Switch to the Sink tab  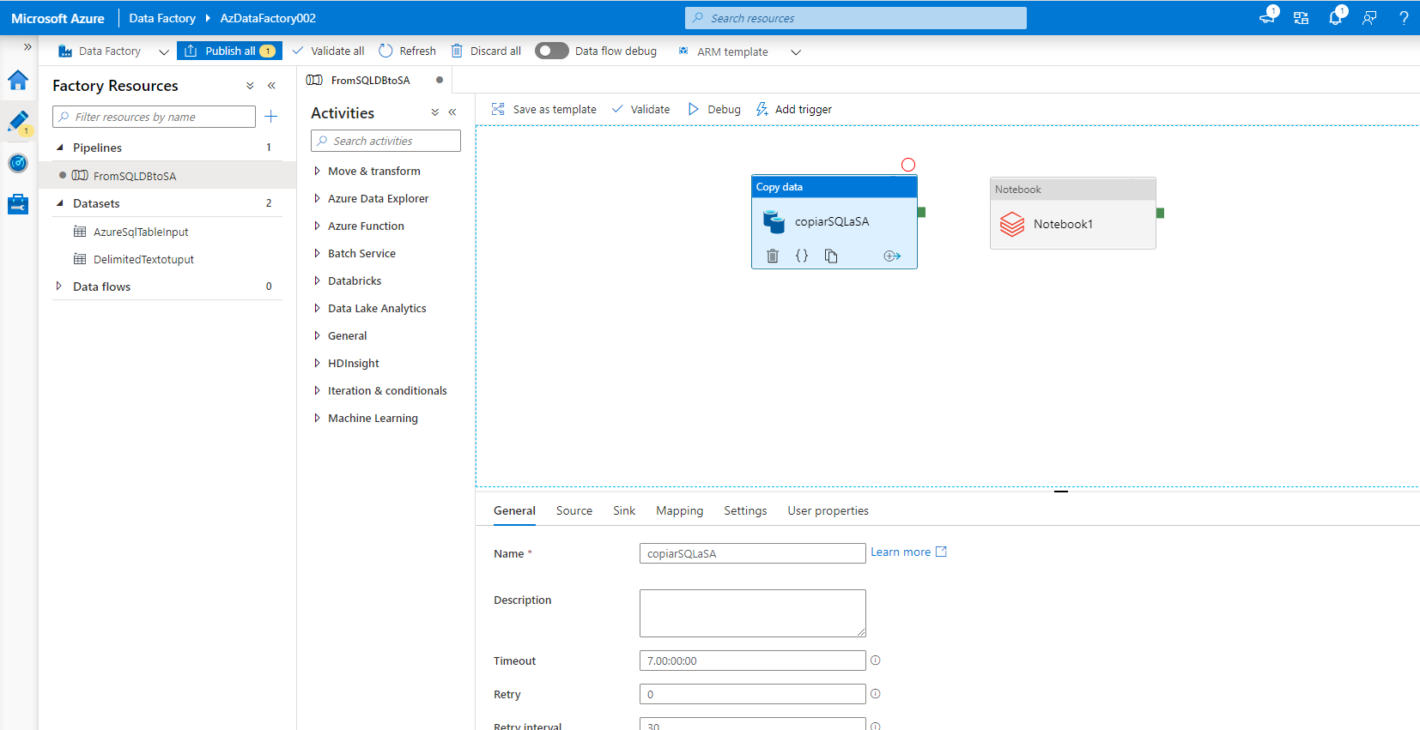click(x=624, y=511)
